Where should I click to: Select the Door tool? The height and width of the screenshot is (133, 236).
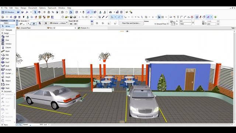tap(7, 40)
